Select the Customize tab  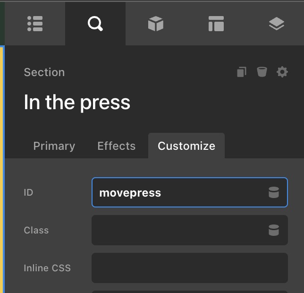click(186, 146)
